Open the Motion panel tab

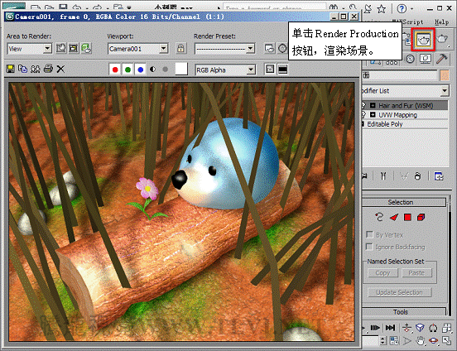[410, 59]
